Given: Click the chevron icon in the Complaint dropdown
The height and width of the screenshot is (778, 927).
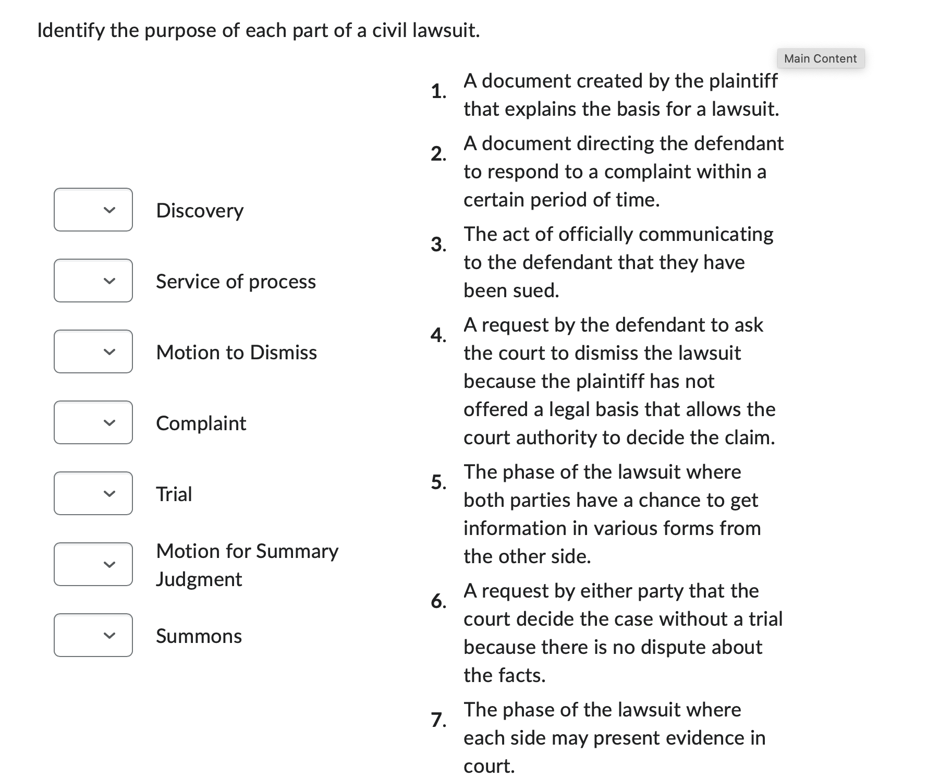Looking at the screenshot, I should click(108, 422).
